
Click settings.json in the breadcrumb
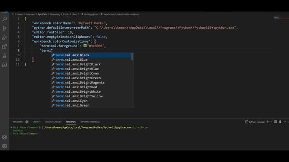[91, 14]
